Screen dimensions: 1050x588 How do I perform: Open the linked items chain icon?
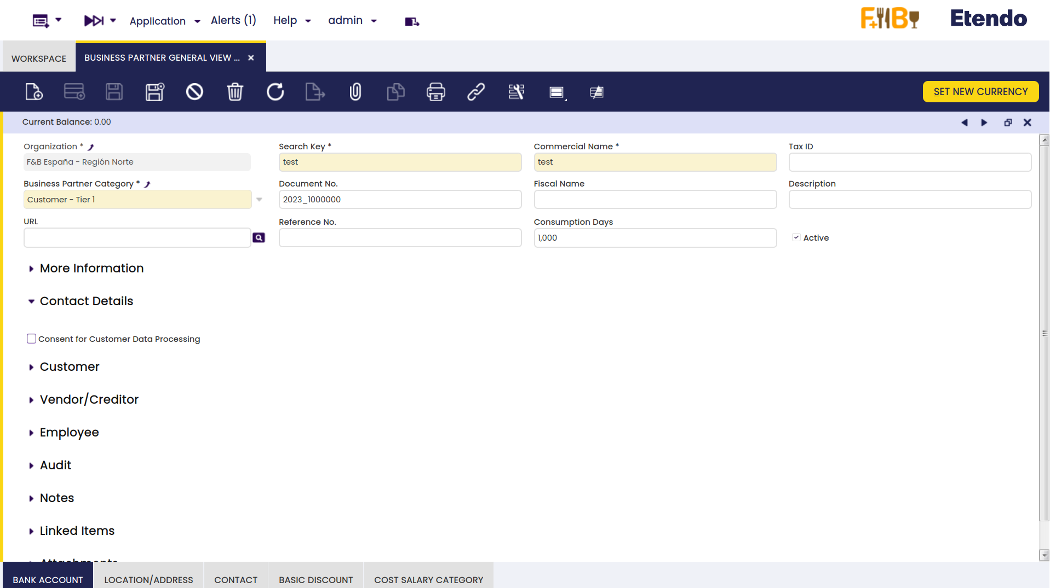tap(475, 92)
